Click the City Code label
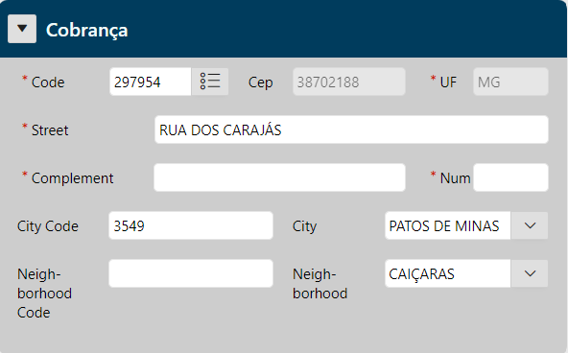This screenshot has width=568, height=353. (x=48, y=226)
